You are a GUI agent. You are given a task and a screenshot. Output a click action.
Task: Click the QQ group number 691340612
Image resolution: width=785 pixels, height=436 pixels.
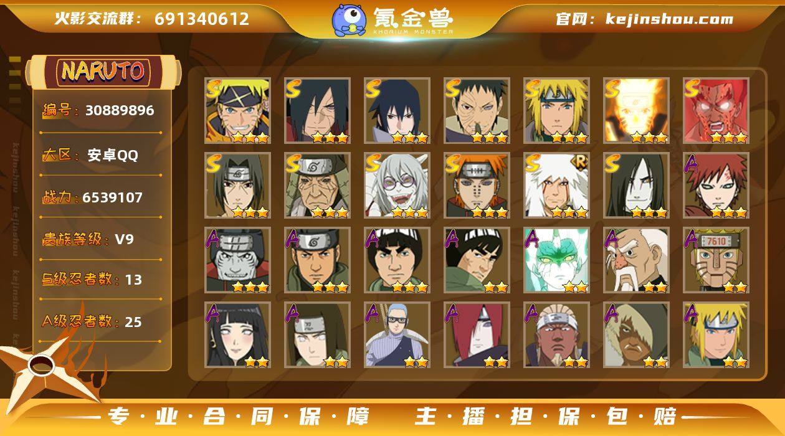click(x=202, y=19)
